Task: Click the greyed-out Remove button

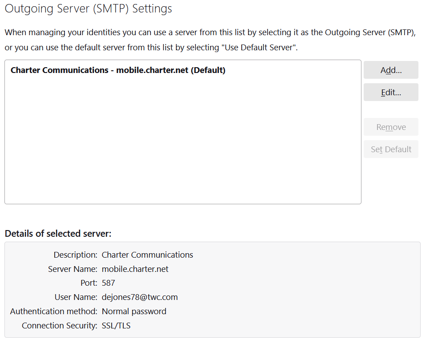Action: click(x=391, y=127)
